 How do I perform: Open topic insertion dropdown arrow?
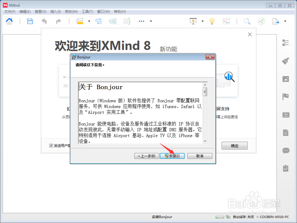tap(89, 21)
